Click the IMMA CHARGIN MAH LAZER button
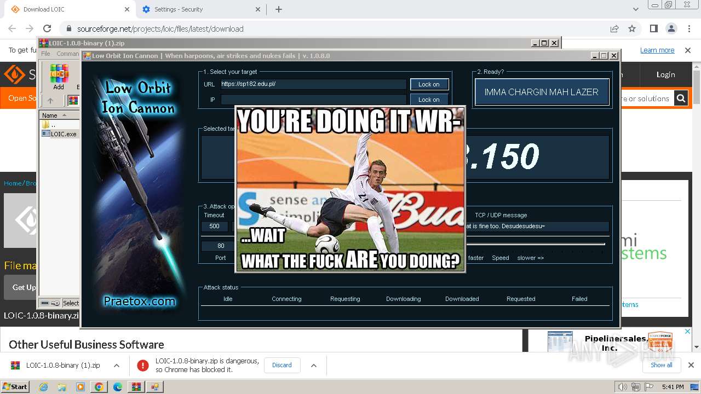The image size is (701, 394). pos(542,92)
